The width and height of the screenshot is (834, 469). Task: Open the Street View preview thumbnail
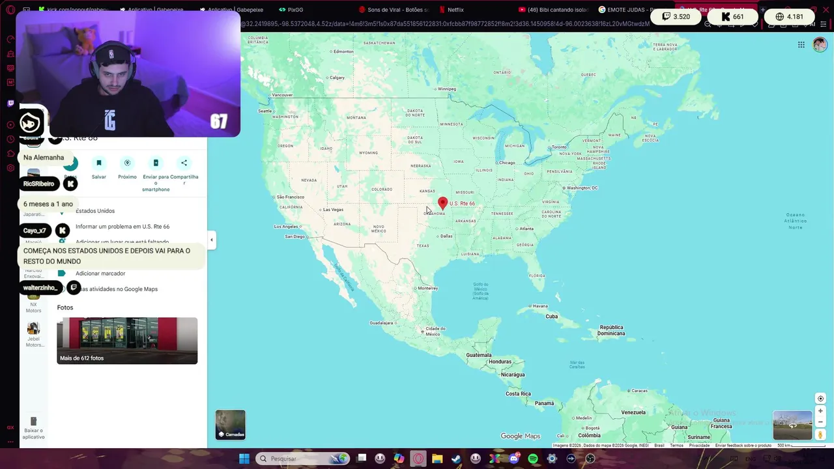[x=792, y=425]
